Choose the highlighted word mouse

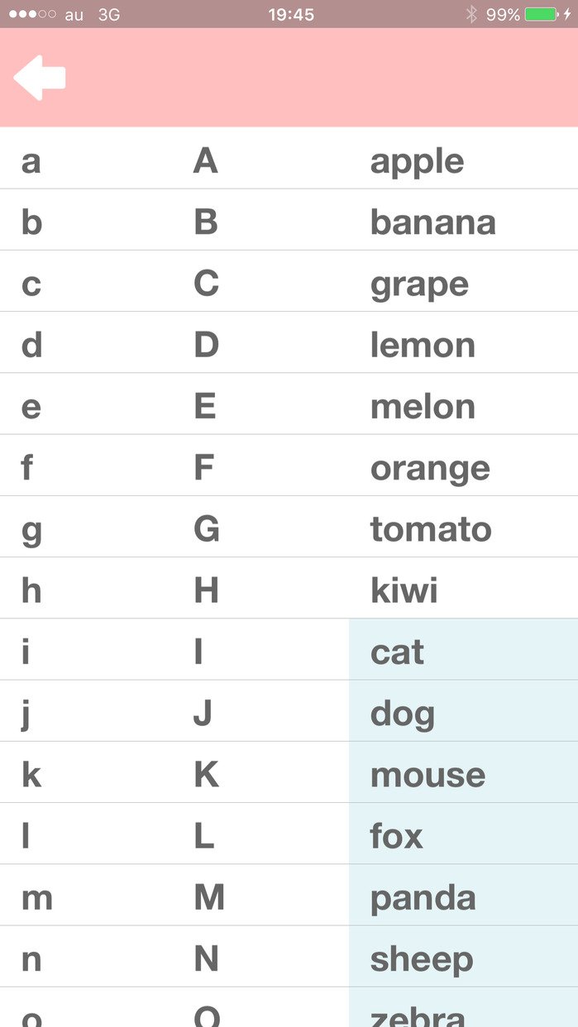coord(428,775)
